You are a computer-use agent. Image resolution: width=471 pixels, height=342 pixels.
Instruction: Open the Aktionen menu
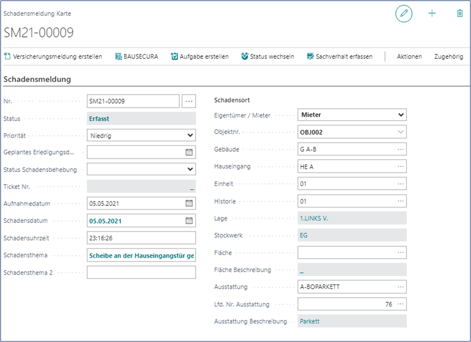pos(409,57)
